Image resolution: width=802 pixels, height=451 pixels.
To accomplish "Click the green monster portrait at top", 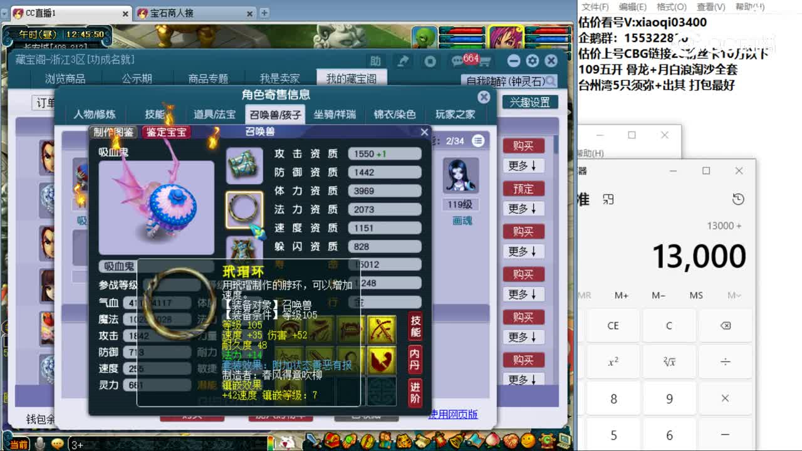I will coord(425,38).
